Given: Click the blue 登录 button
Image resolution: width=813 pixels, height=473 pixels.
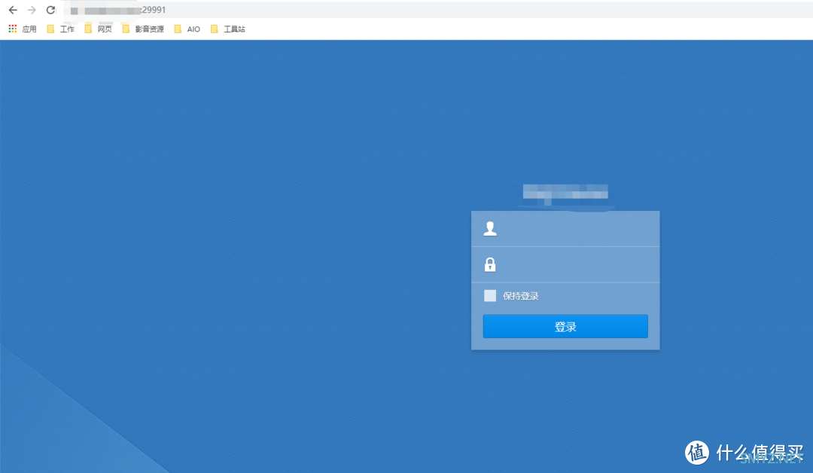Looking at the screenshot, I should tap(565, 327).
